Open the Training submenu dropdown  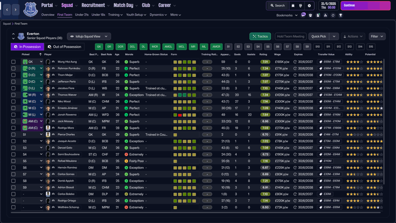pos(115,15)
